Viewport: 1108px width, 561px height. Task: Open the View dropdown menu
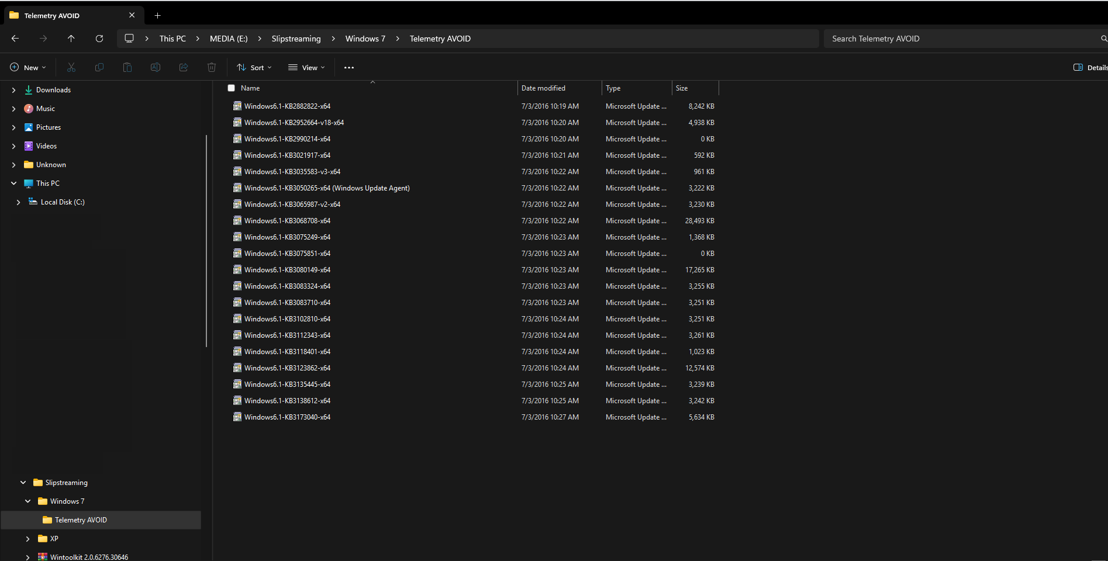(306, 68)
